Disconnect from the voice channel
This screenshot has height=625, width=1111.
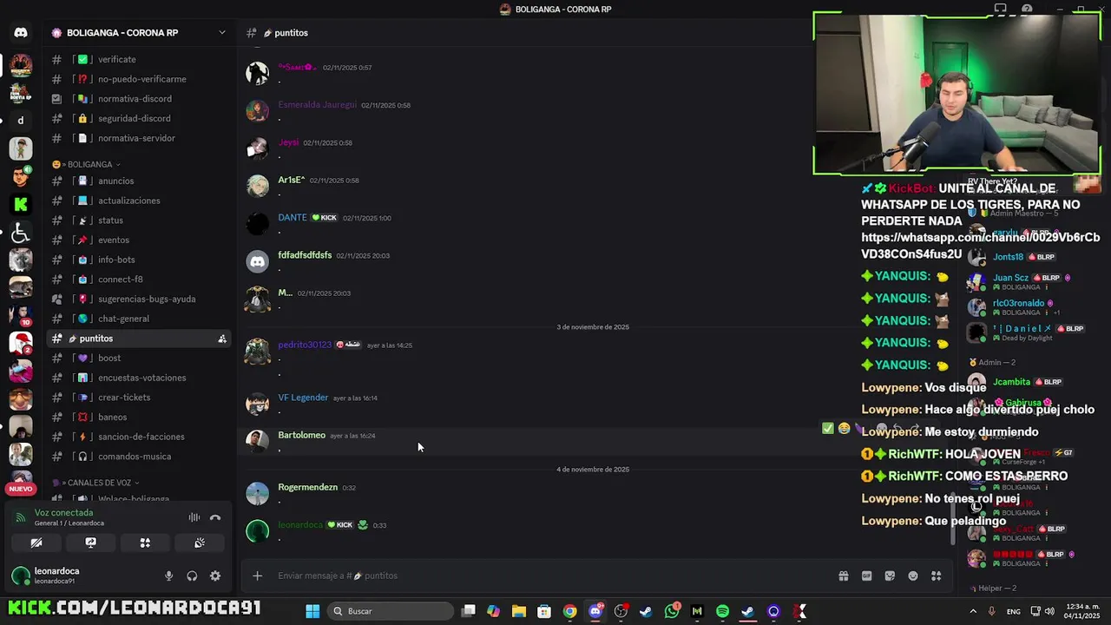(x=215, y=517)
